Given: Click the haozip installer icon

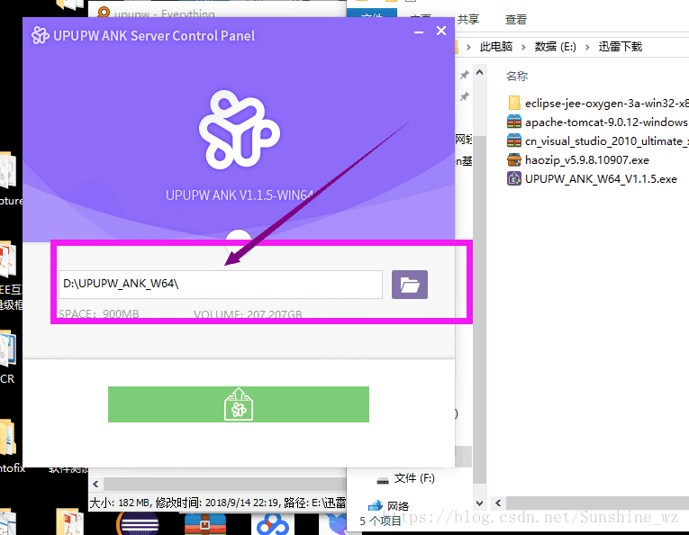Looking at the screenshot, I should (x=514, y=159).
